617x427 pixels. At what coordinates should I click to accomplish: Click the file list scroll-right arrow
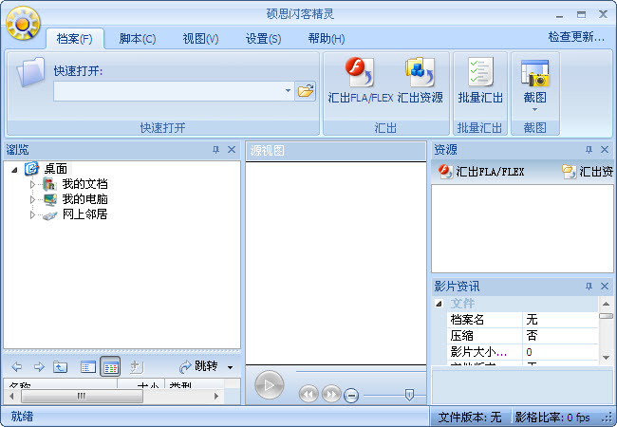[216, 396]
